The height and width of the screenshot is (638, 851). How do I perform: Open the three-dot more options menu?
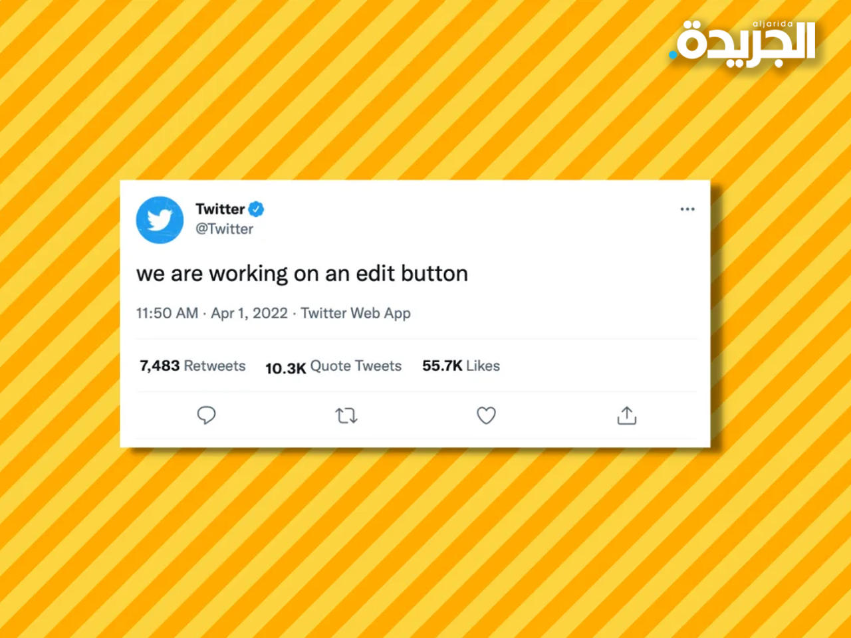coord(687,209)
